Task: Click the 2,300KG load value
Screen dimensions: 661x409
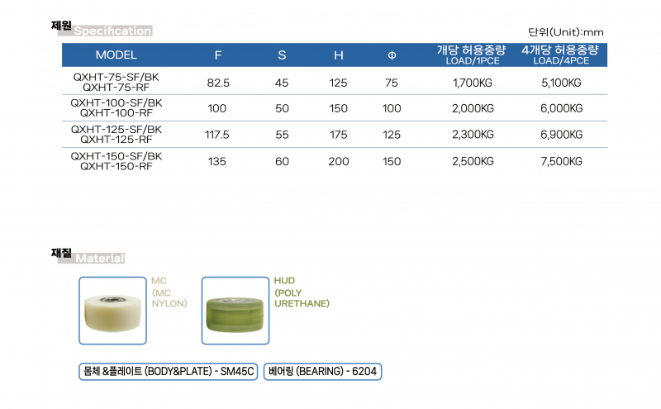Action: (473, 135)
